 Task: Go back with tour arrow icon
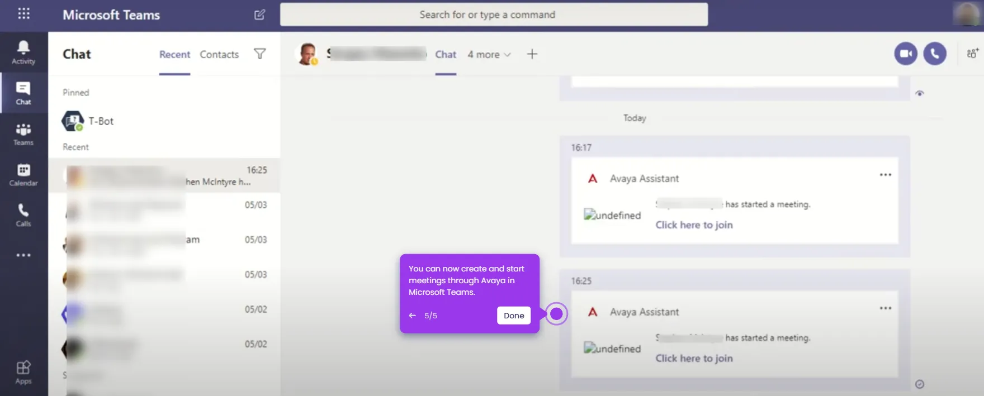coord(413,316)
